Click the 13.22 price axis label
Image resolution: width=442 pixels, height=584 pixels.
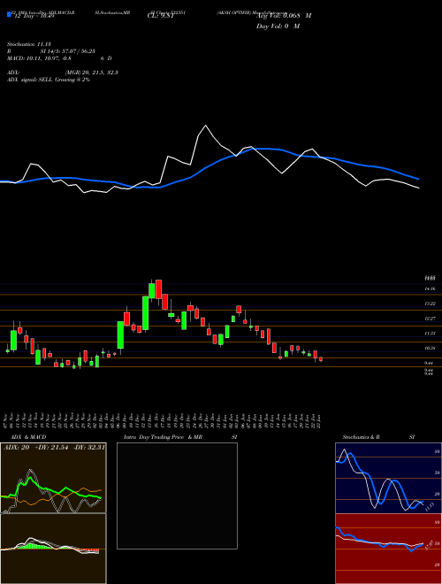tap(430, 304)
